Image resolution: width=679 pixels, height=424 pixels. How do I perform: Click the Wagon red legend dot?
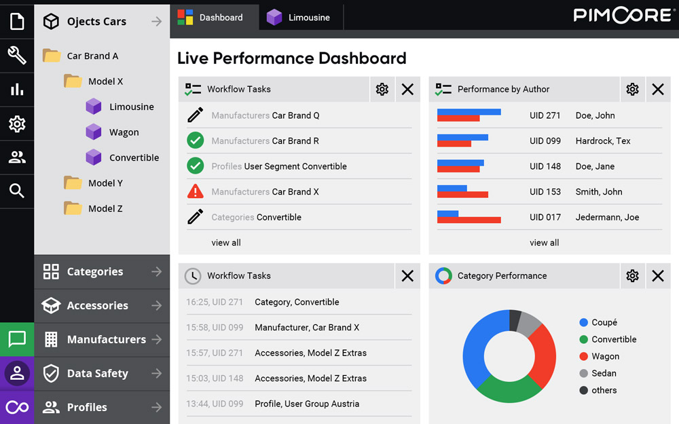583,356
